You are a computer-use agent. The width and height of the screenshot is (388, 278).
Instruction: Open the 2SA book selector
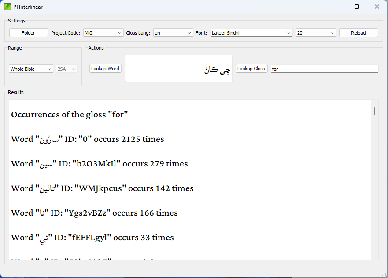click(67, 69)
